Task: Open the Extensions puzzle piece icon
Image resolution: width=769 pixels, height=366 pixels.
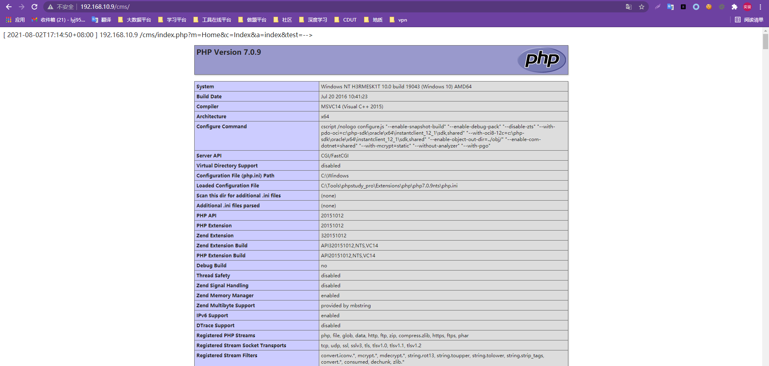Action: 735,7
